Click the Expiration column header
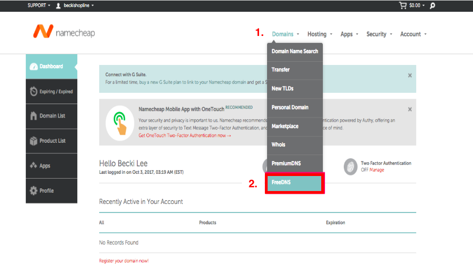This screenshot has height=271, width=473. point(336,223)
